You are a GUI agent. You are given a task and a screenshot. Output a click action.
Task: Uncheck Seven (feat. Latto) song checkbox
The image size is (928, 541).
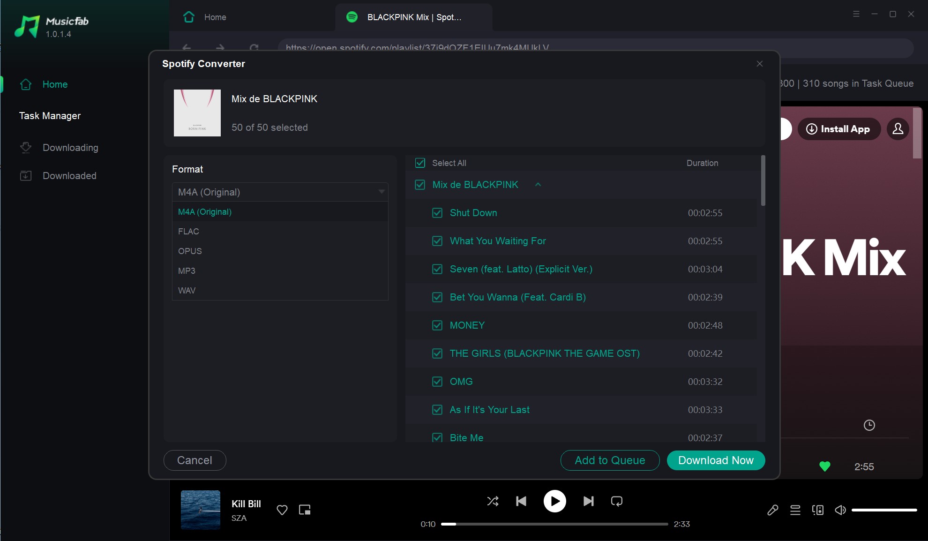[437, 269]
